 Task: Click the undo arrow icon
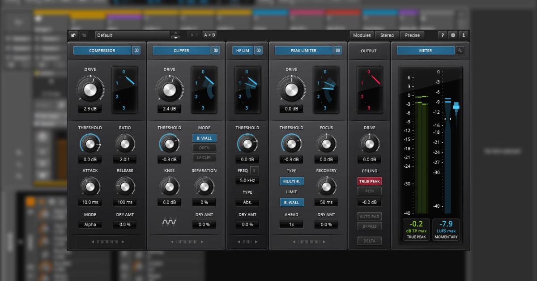pos(74,35)
